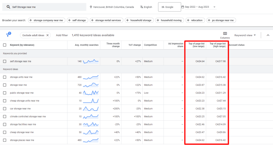Image resolution: width=273 pixels, height=145 pixels.
Task: Add storage company near me suggestion
Action: [x=46, y=20]
